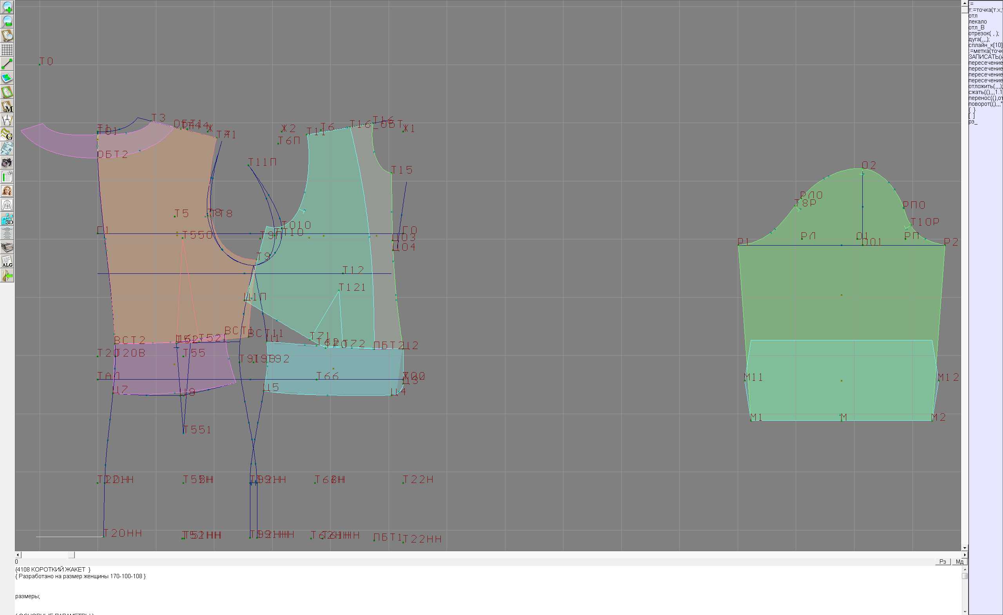The image size is (1003, 615).
Task: Toggle the grid display icon
Action: [7, 50]
